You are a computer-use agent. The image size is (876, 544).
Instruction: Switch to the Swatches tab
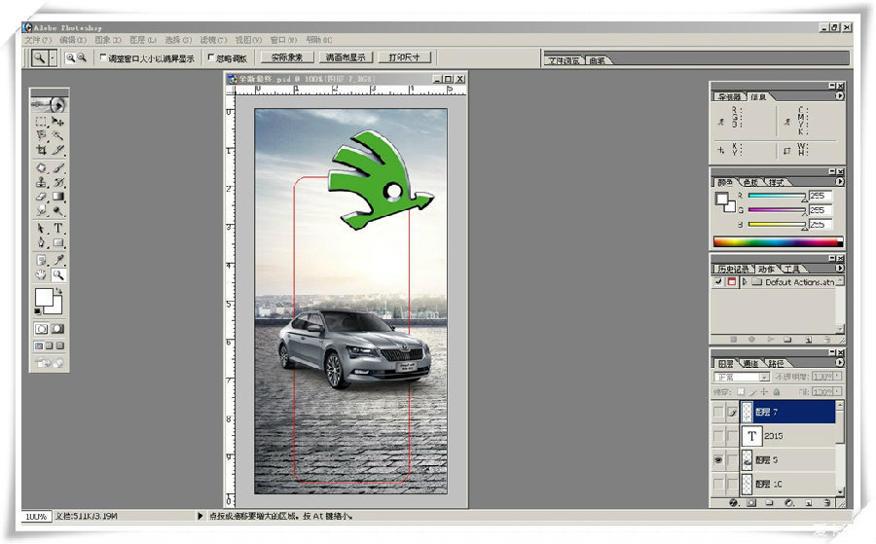750,183
